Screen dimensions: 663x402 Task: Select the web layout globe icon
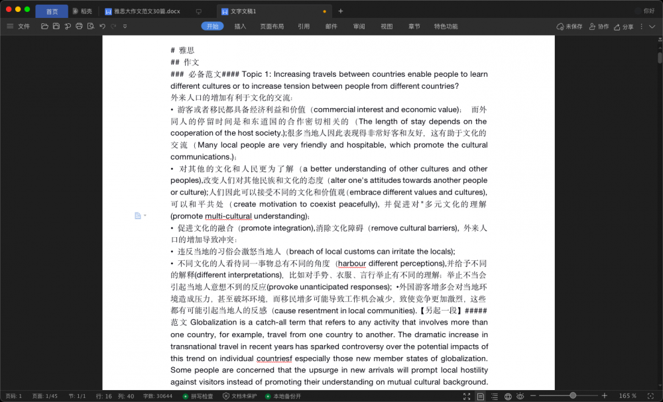point(508,396)
